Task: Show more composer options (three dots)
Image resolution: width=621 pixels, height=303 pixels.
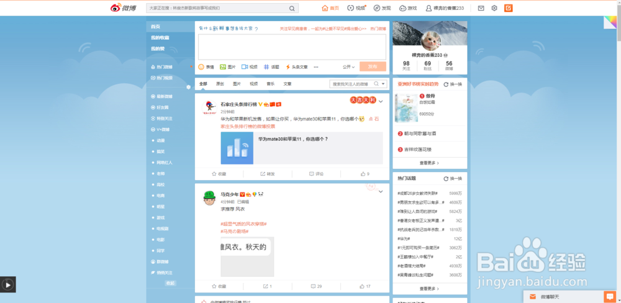Action: 316,67
